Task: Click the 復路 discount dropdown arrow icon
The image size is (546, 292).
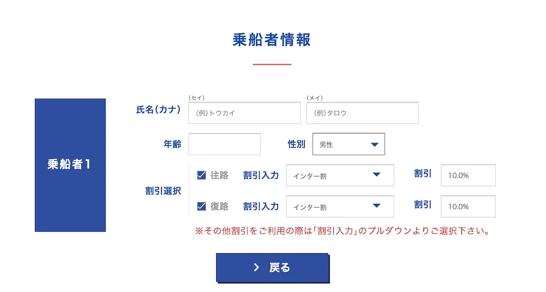Action: pos(376,206)
